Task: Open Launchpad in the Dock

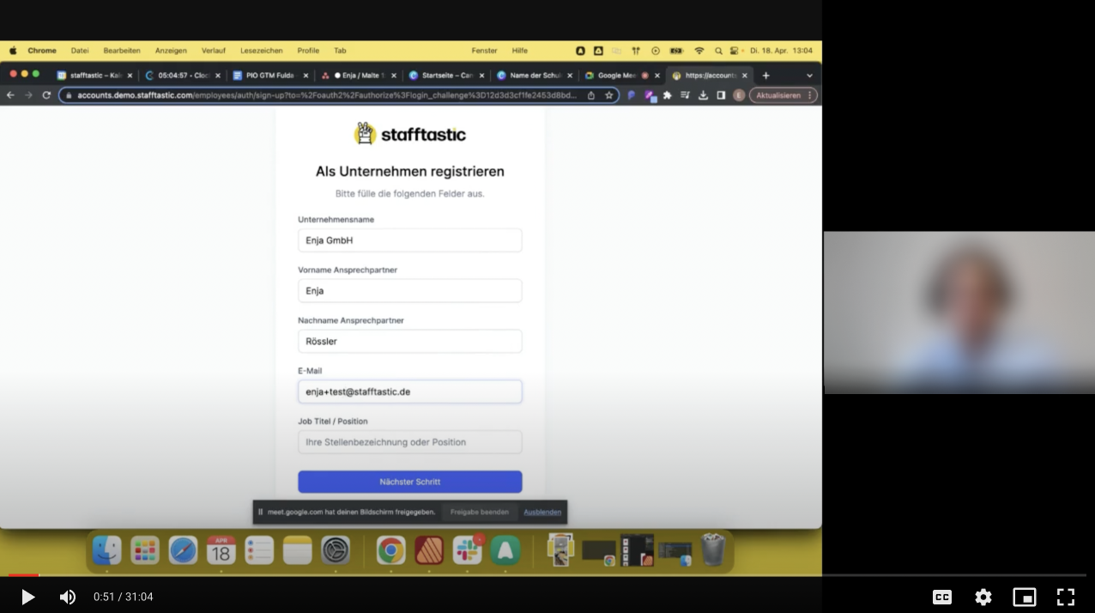Action: click(x=145, y=550)
